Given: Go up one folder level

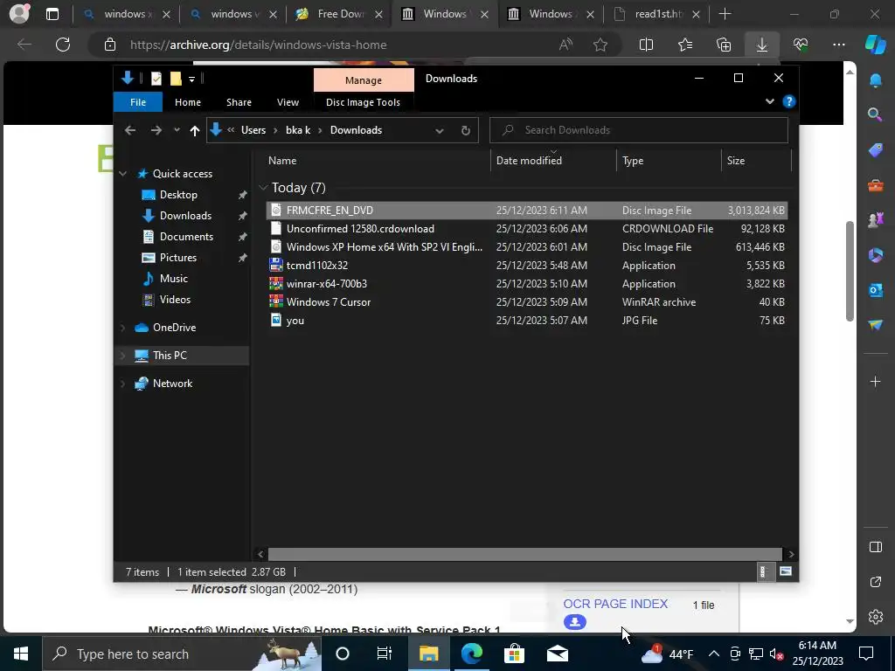Looking at the screenshot, I should pyautogui.click(x=195, y=131).
